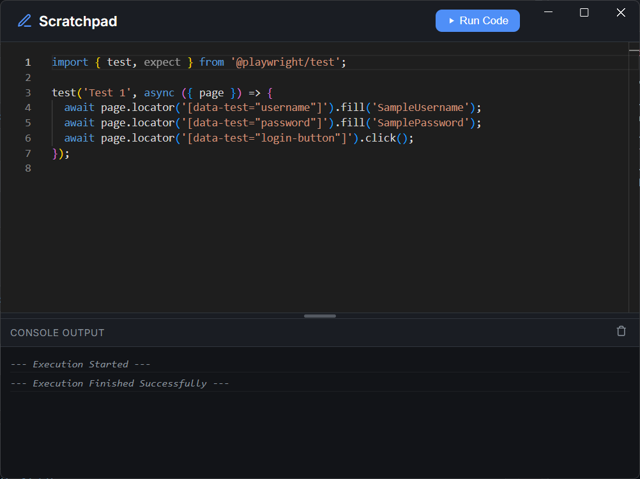Click line number 5 in gutter
Viewport: 640px width, 479px height.
(27, 122)
